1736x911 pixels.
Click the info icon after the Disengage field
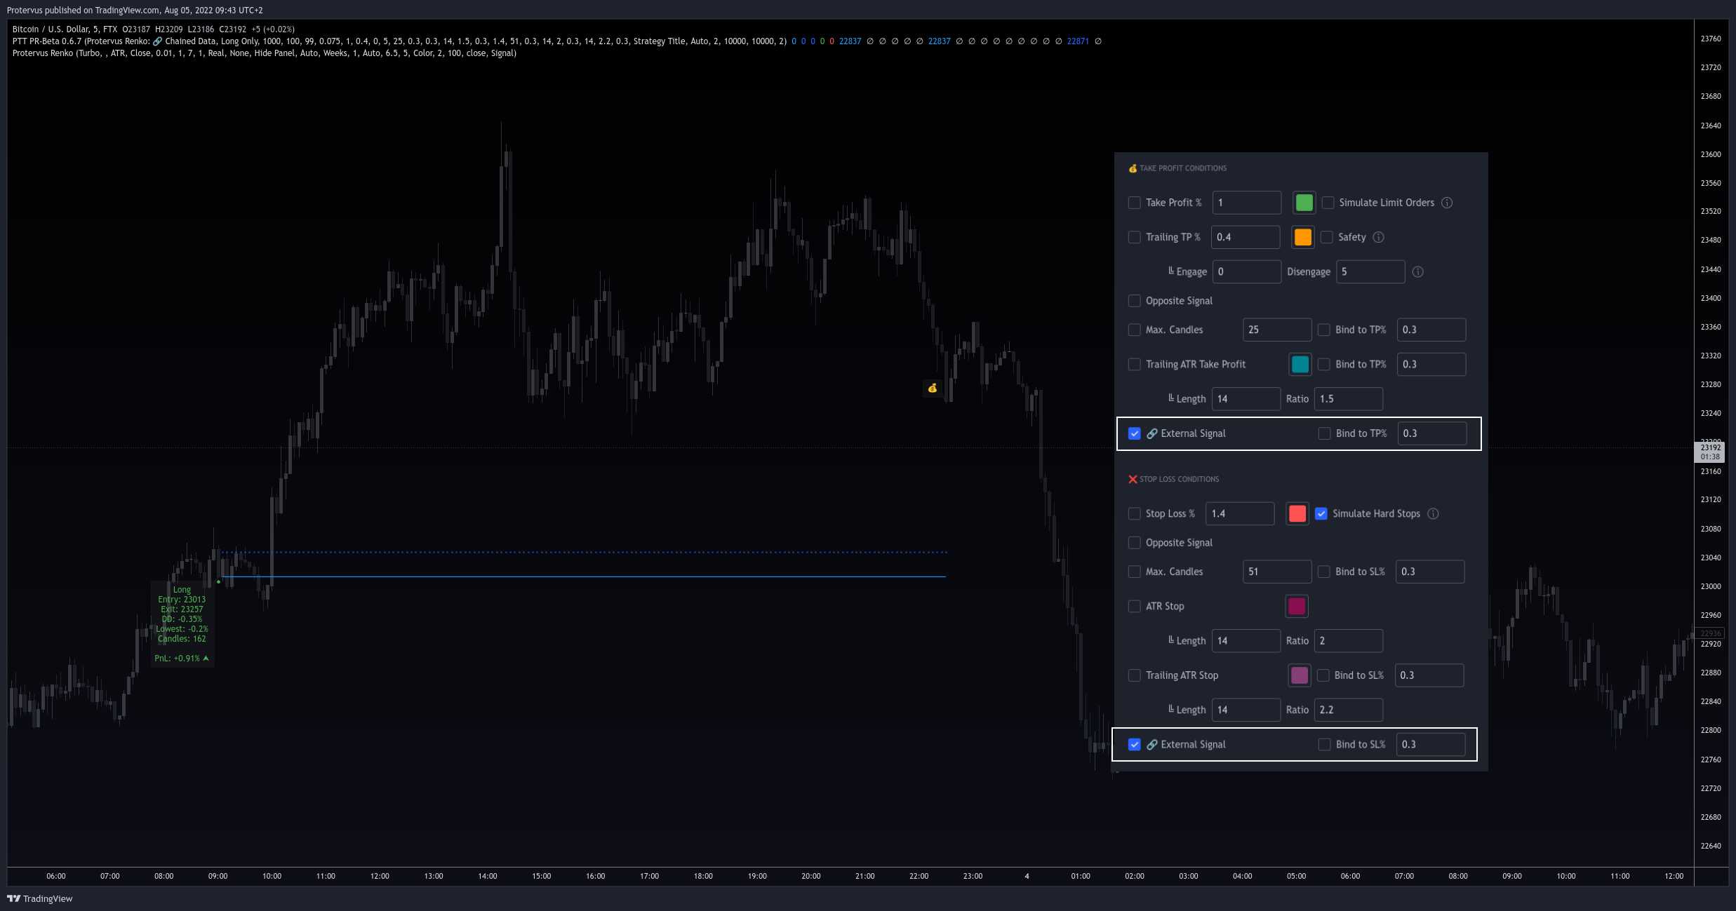point(1417,272)
